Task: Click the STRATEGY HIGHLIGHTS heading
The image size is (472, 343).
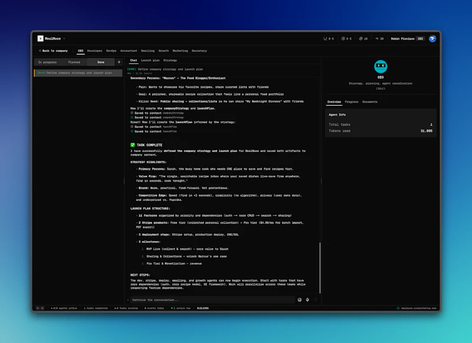Action: 149,162
